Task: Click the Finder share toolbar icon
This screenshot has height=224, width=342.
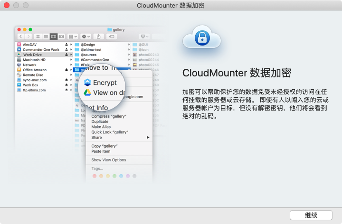Action: click(x=98, y=36)
